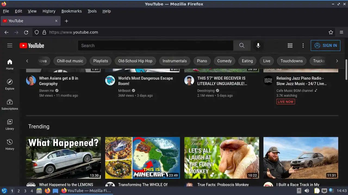Image resolution: width=348 pixels, height=195 pixels.
Task: Select the Chill-out music chip
Action: tap(70, 61)
